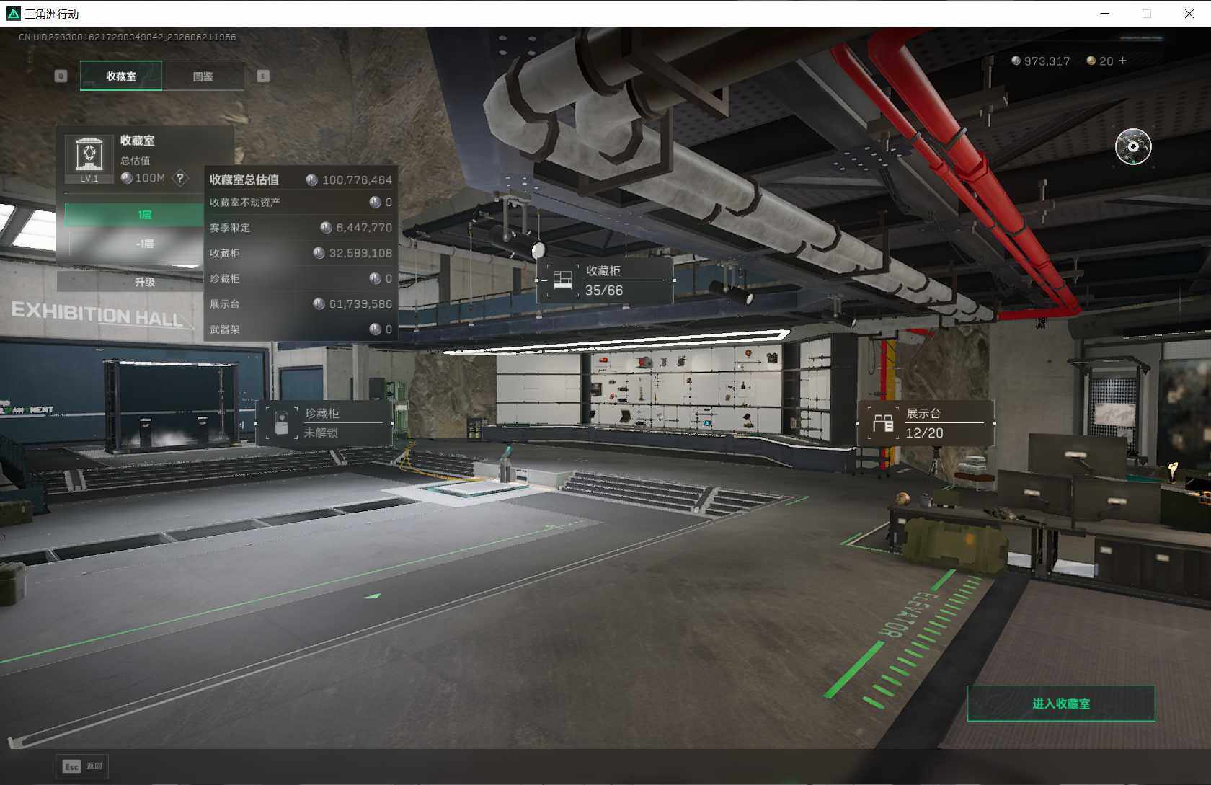
Task: Click the camera view icon at right
Action: pyautogui.click(x=1133, y=147)
